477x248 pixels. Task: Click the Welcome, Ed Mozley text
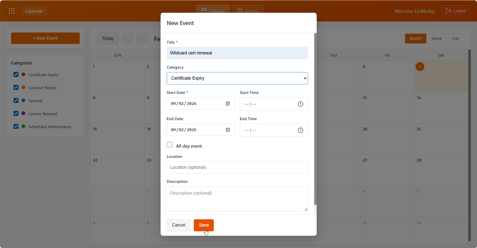pos(415,11)
